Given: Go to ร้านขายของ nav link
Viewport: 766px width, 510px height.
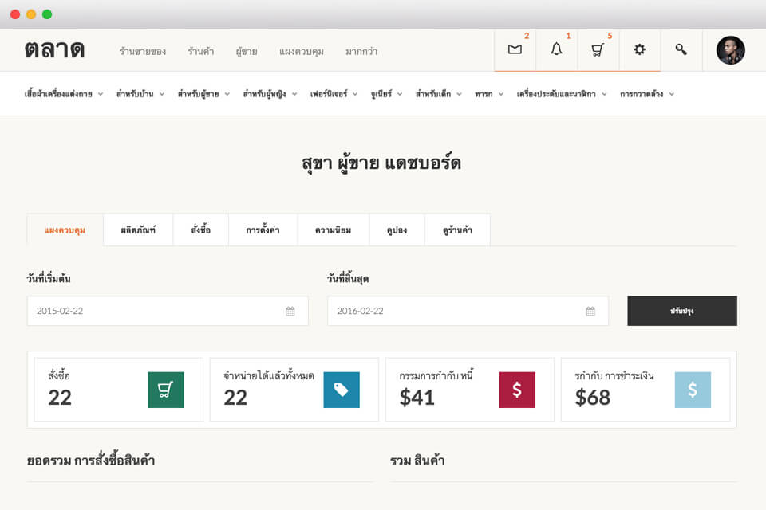Looking at the screenshot, I should pyautogui.click(x=142, y=51).
